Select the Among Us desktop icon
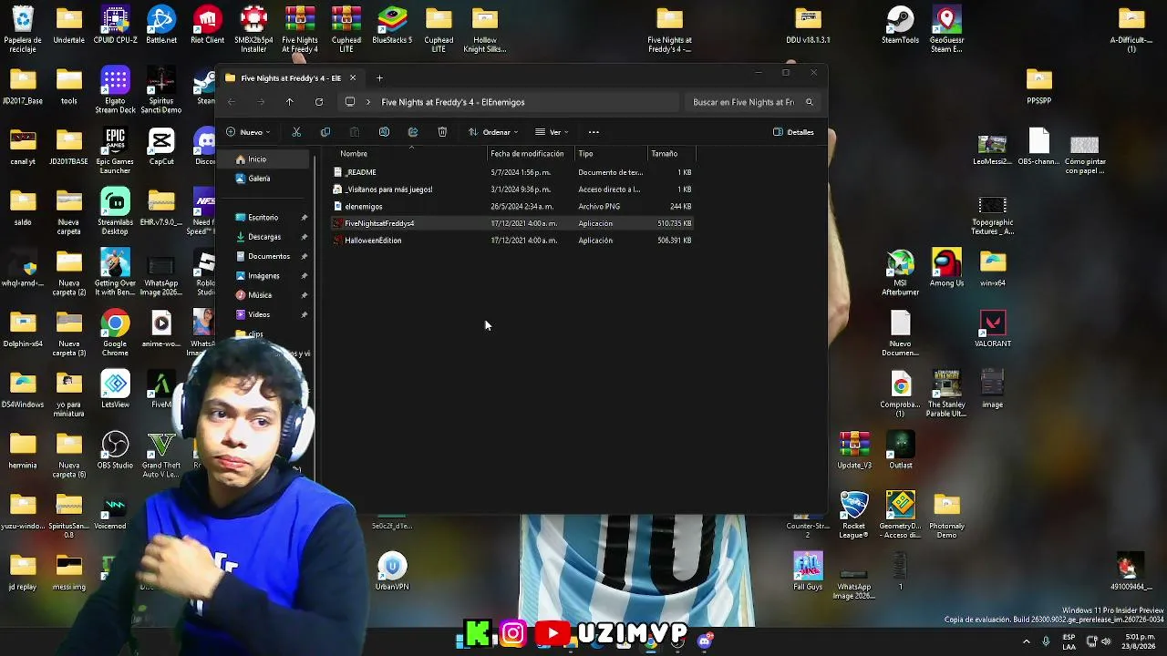This screenshot has height=656, width=1167. 946,268
